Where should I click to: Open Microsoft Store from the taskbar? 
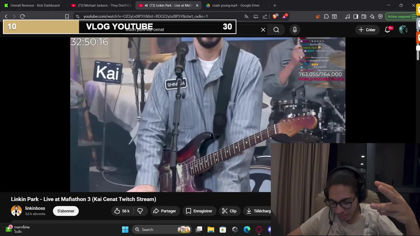tap(223, 229)
